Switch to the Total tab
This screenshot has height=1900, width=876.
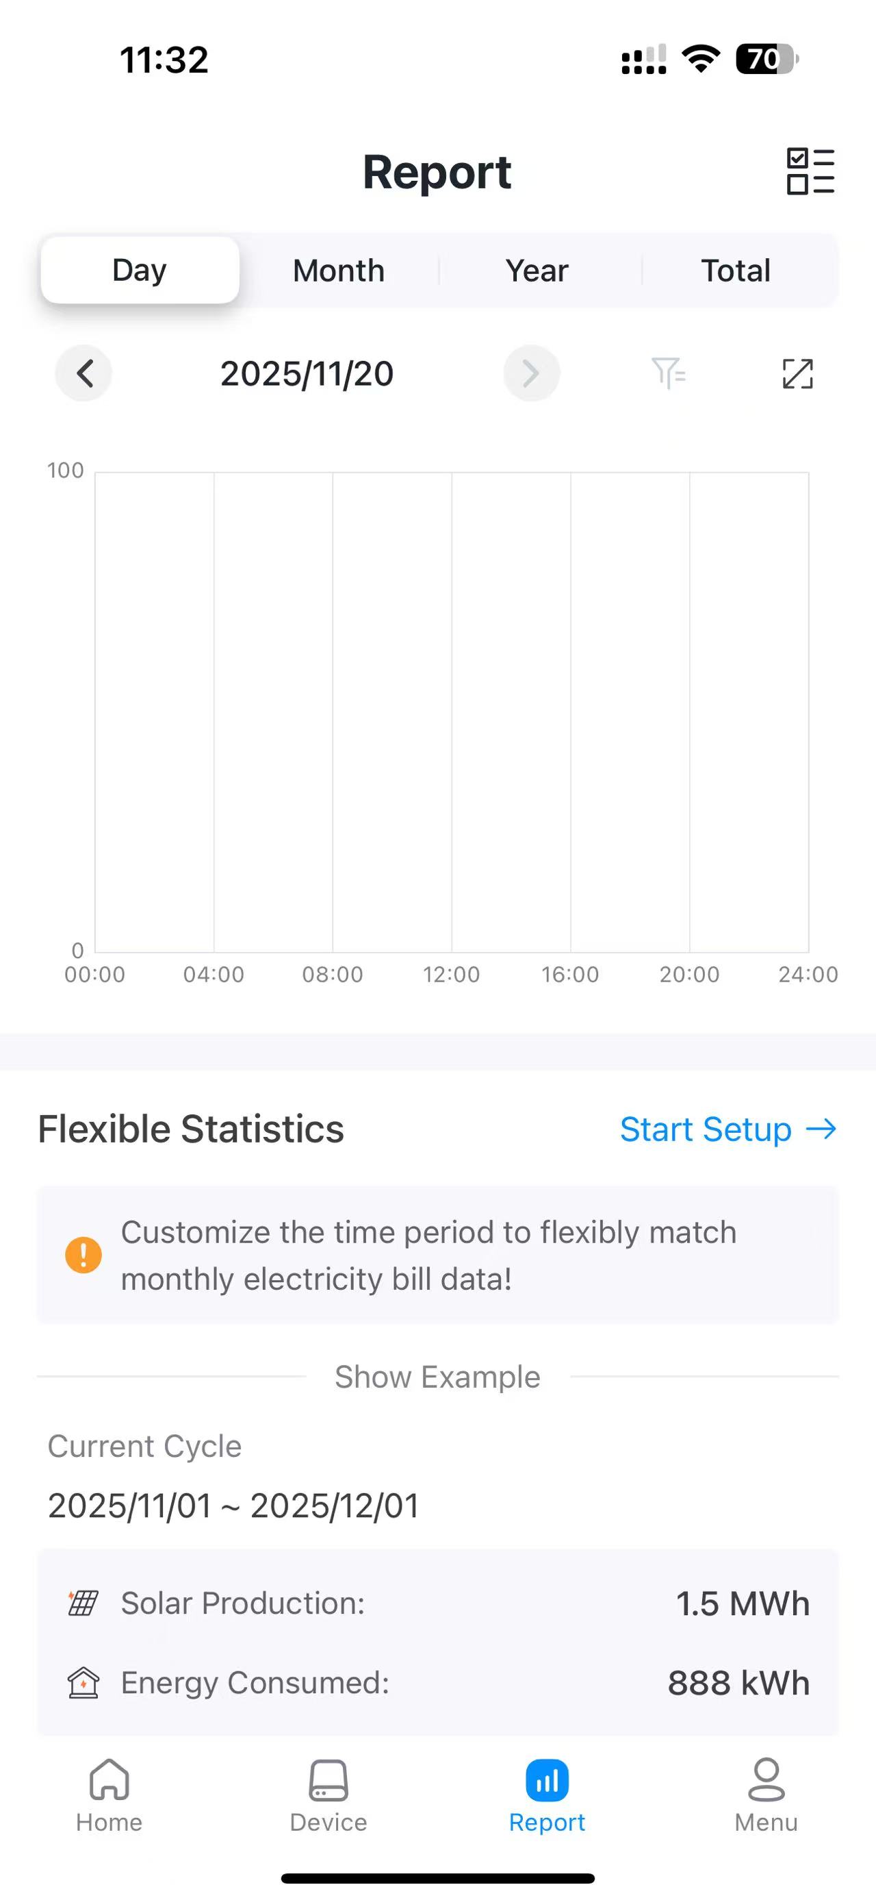[735, 271]
